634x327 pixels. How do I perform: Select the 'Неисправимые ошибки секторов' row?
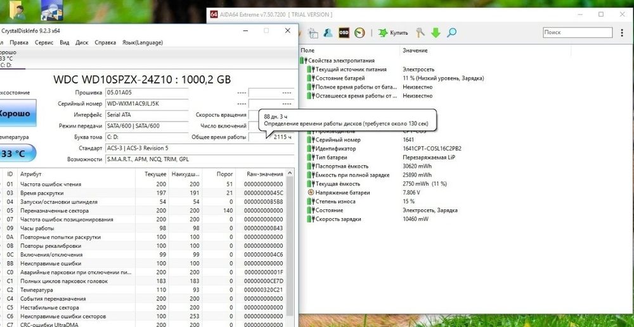pyautogui.click(x=143, y=316)
